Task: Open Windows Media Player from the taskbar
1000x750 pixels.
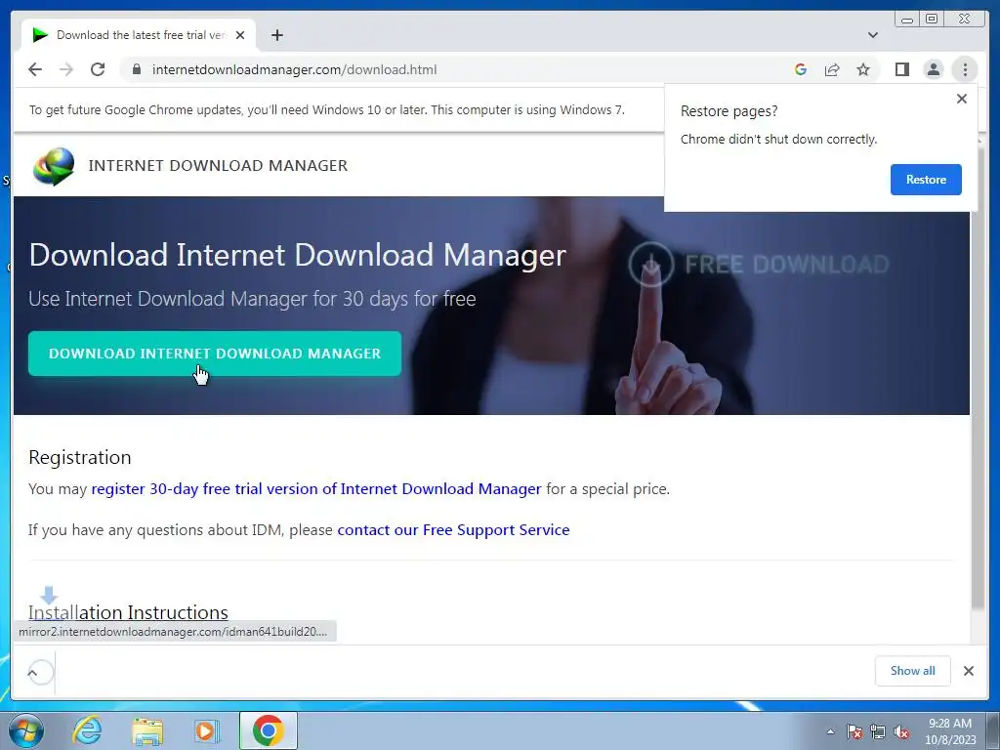Action: [207, 730]
